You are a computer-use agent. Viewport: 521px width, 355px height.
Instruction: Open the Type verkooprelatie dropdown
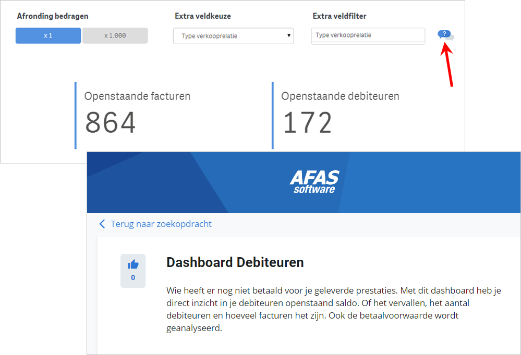point(233,36)
